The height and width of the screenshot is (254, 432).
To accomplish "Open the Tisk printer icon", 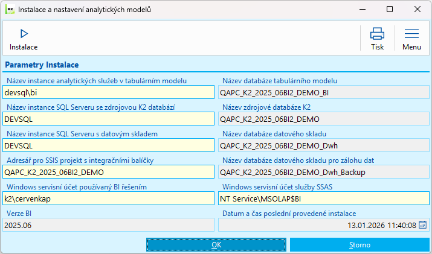I will click(x=377, y=34).
